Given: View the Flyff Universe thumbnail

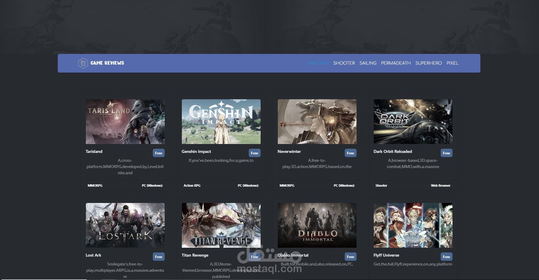Looking at the screenshot, I should [x=413, y=225].
